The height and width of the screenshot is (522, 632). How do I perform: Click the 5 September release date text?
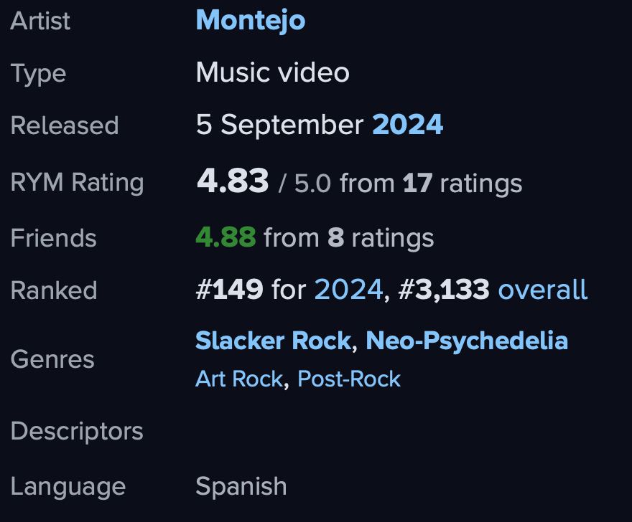279,125
